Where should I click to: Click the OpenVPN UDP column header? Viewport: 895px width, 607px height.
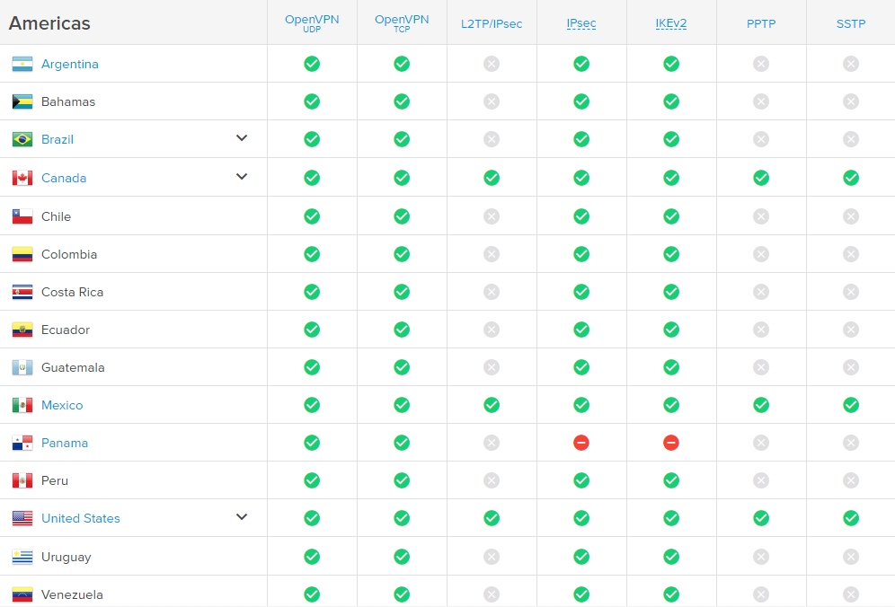tap(312, 22)
